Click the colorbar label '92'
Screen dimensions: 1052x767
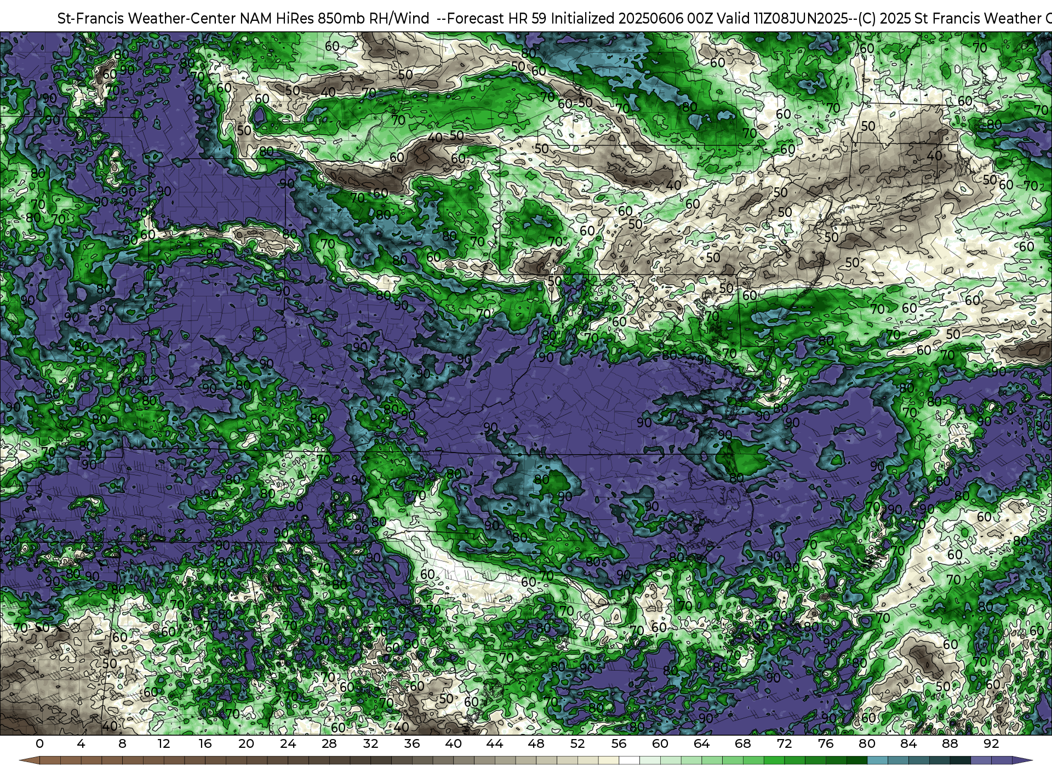pyautogui.click(x=991, y=744)
